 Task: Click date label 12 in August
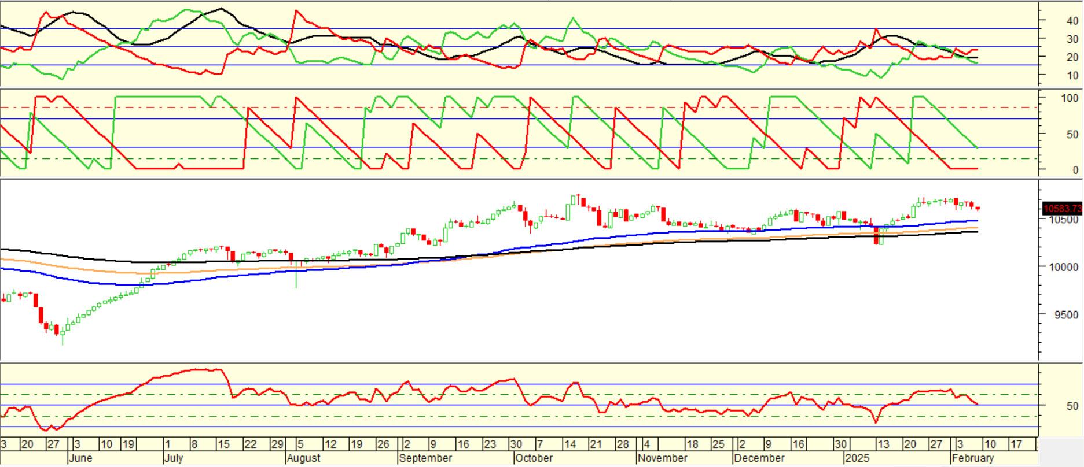pos(330,444)
